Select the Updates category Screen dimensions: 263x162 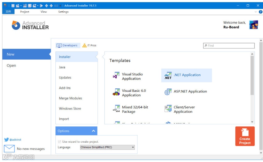(x=77, y=78)
